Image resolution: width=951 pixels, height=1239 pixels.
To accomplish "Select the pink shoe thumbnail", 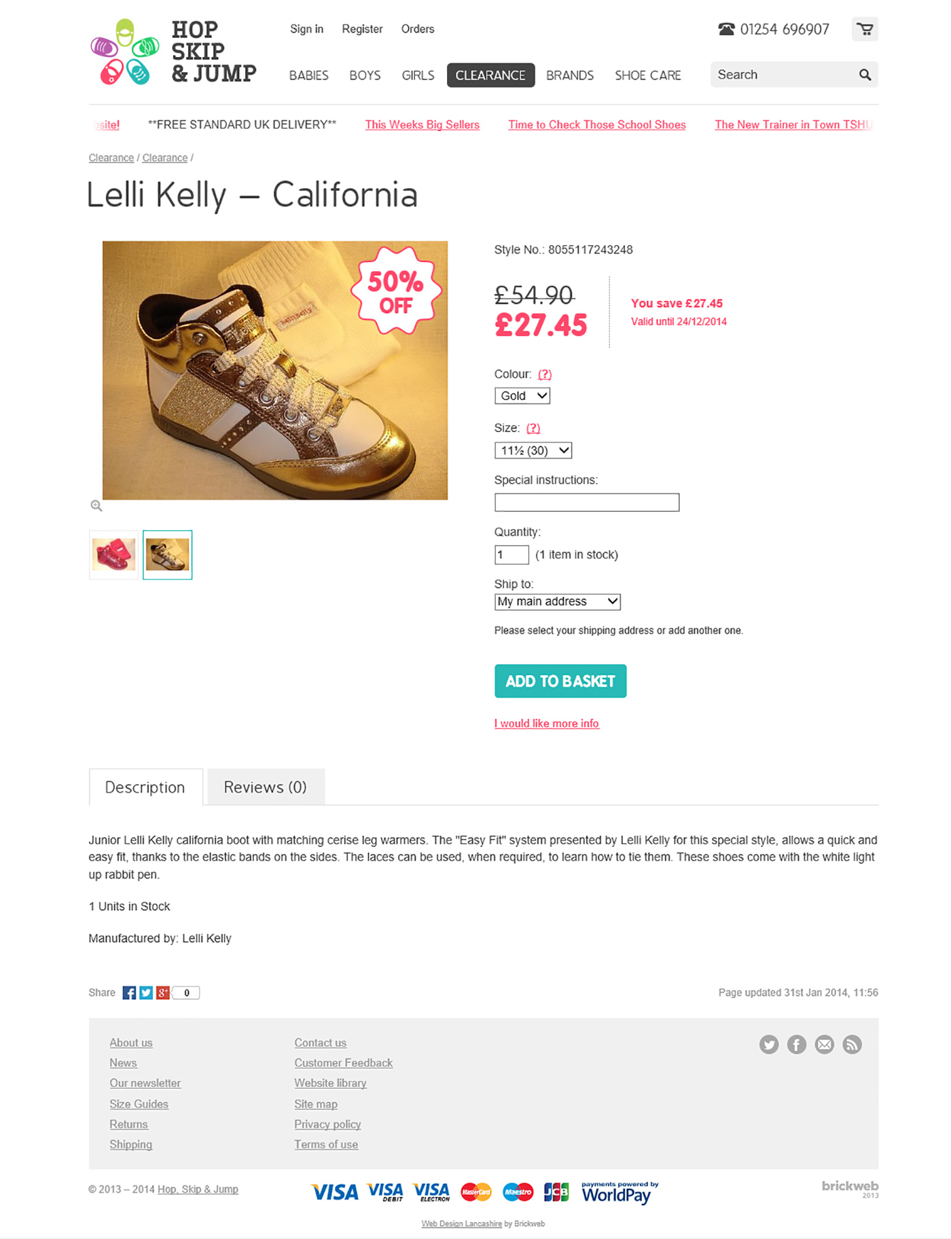I will tap(113, 555).
